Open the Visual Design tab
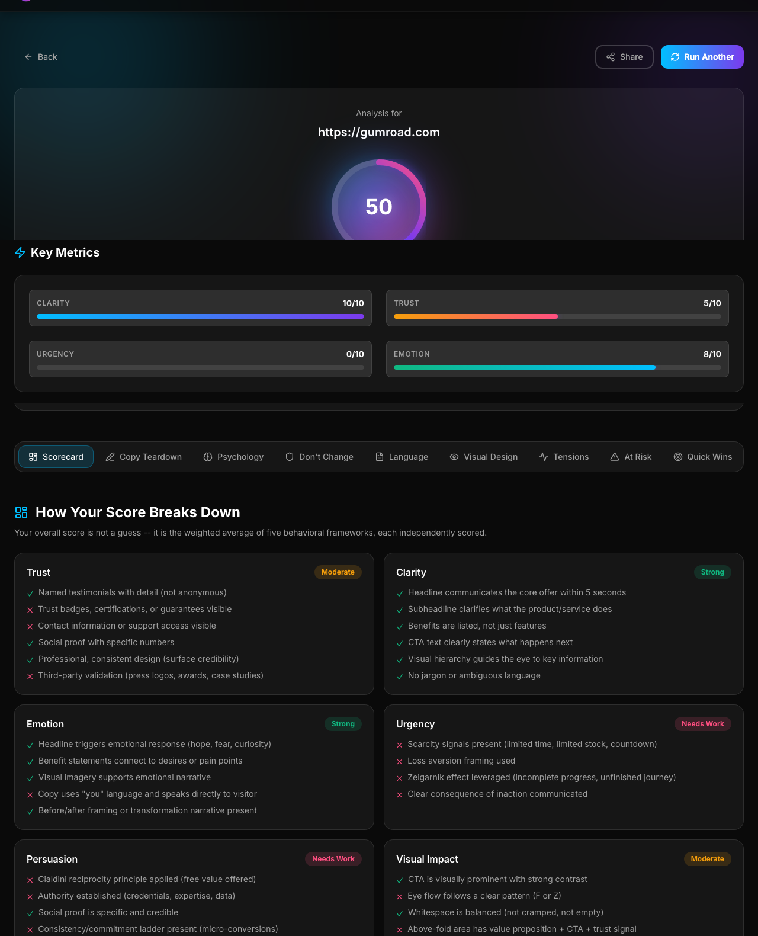This screenshot has height=936, width=758. pos(484,457)
